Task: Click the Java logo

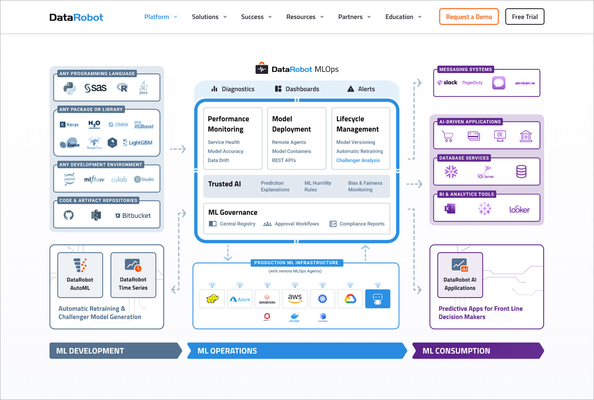Action: pos(143,88)
